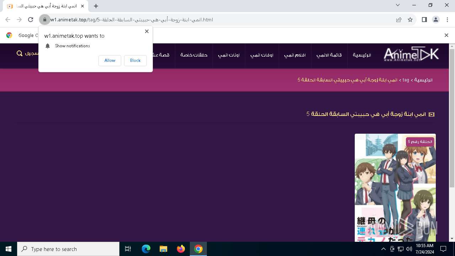The height and width of the screenshot is (256, 455).
Task: Open a new tab with plus button
Action: click(96, 6)
